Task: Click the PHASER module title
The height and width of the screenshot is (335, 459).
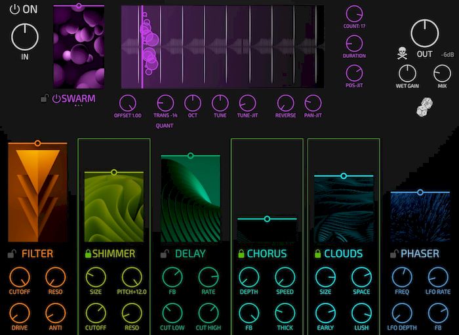Action: click(x=420, y=254)
